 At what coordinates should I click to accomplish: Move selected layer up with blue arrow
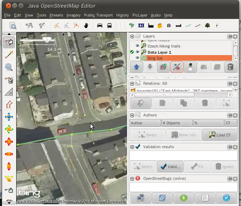137,67
